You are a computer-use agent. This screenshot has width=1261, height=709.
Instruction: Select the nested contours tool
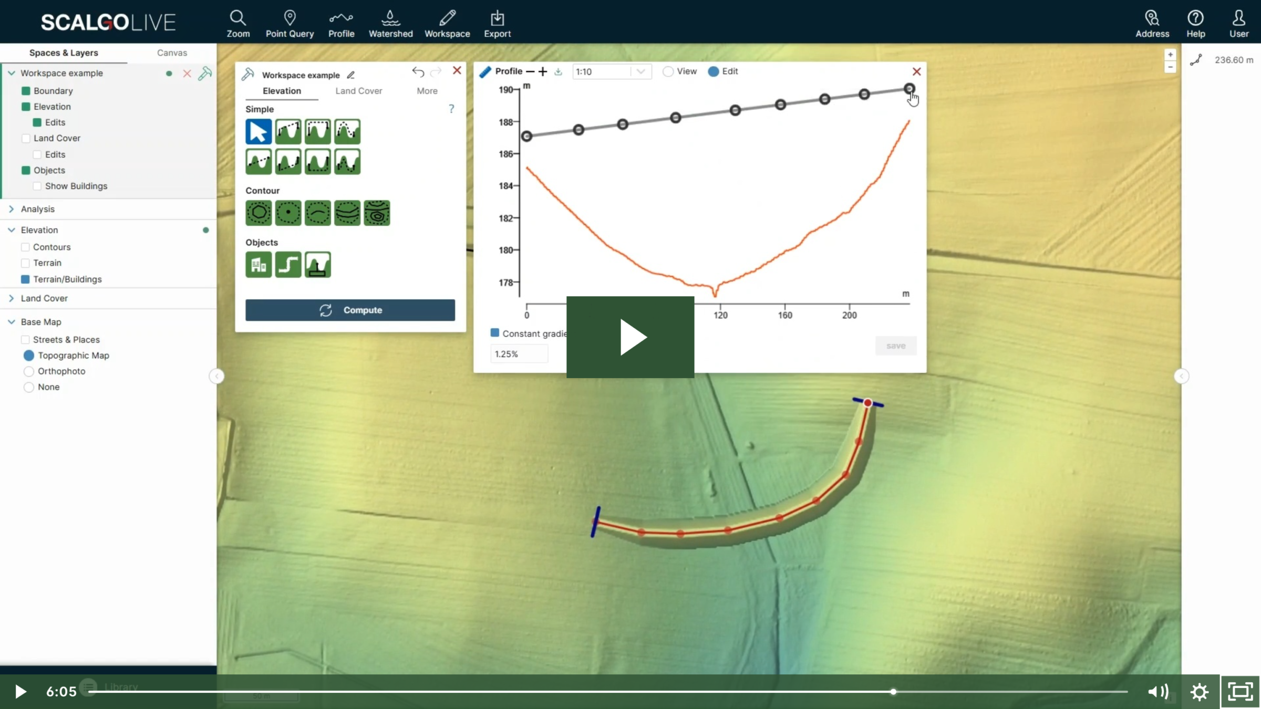[377, 213]
